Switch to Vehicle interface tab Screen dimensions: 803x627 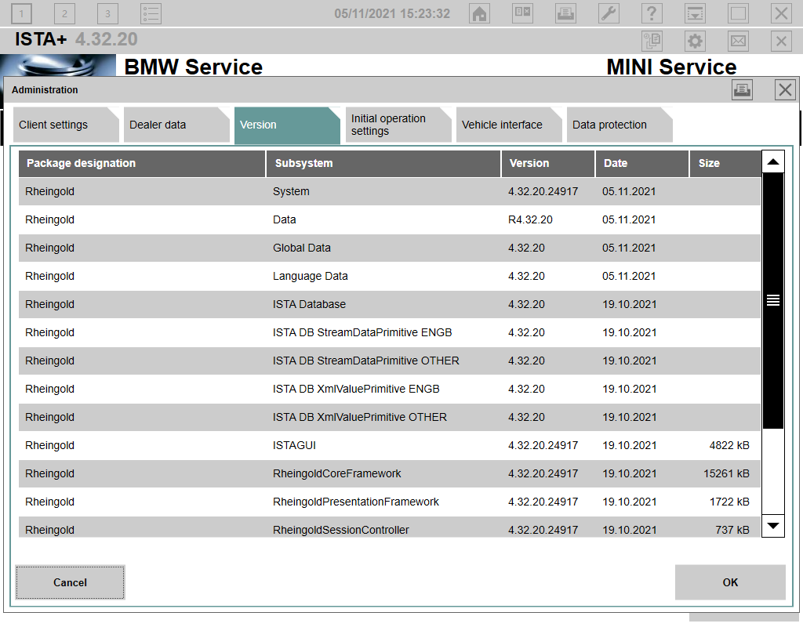508,125
